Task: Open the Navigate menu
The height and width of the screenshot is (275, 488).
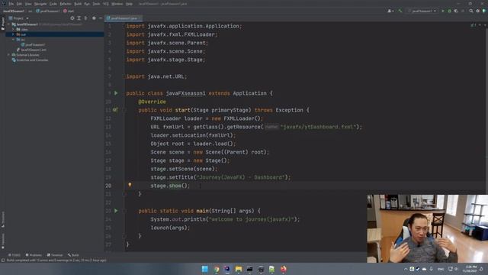Action: point(40,4)
